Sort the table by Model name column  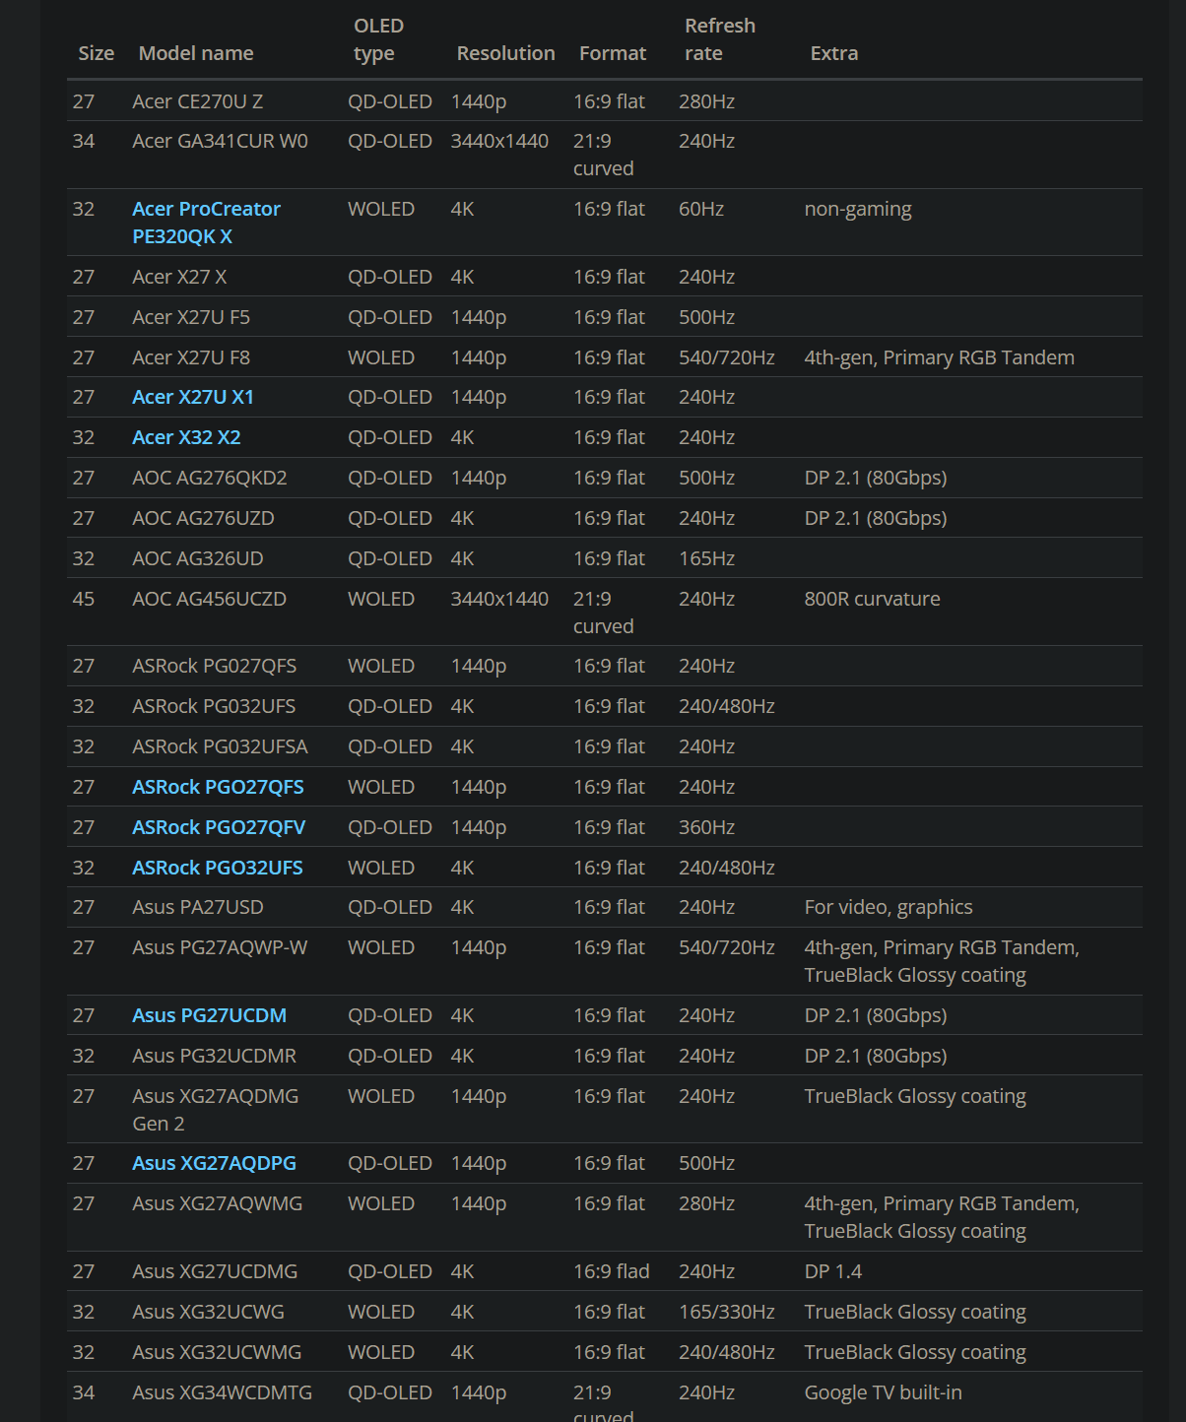tap(196, 53)
